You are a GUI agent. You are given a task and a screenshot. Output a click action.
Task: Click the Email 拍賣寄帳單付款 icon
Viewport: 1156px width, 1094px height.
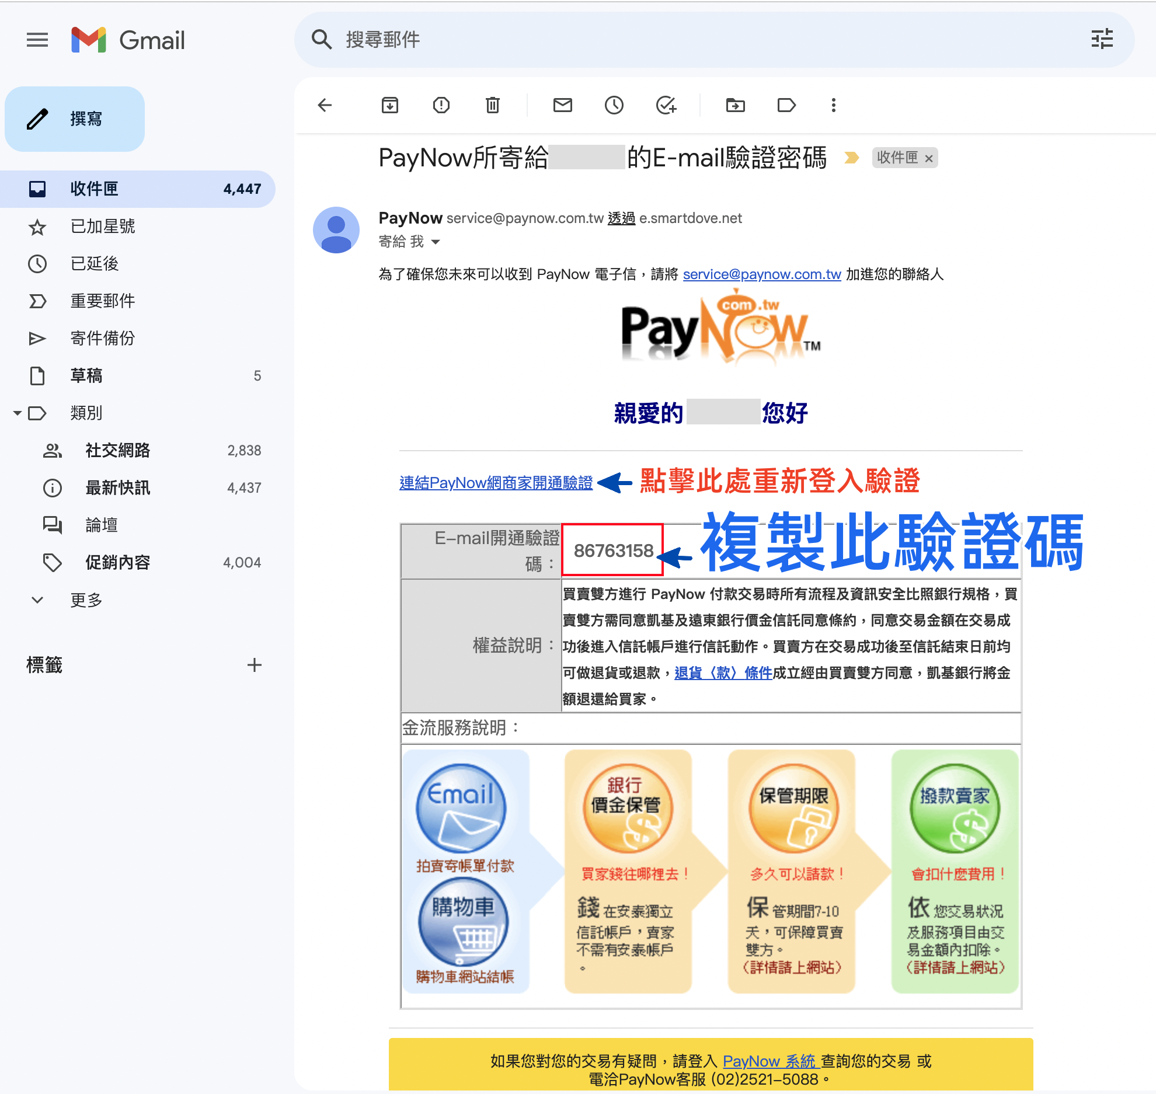coord(461,809)
